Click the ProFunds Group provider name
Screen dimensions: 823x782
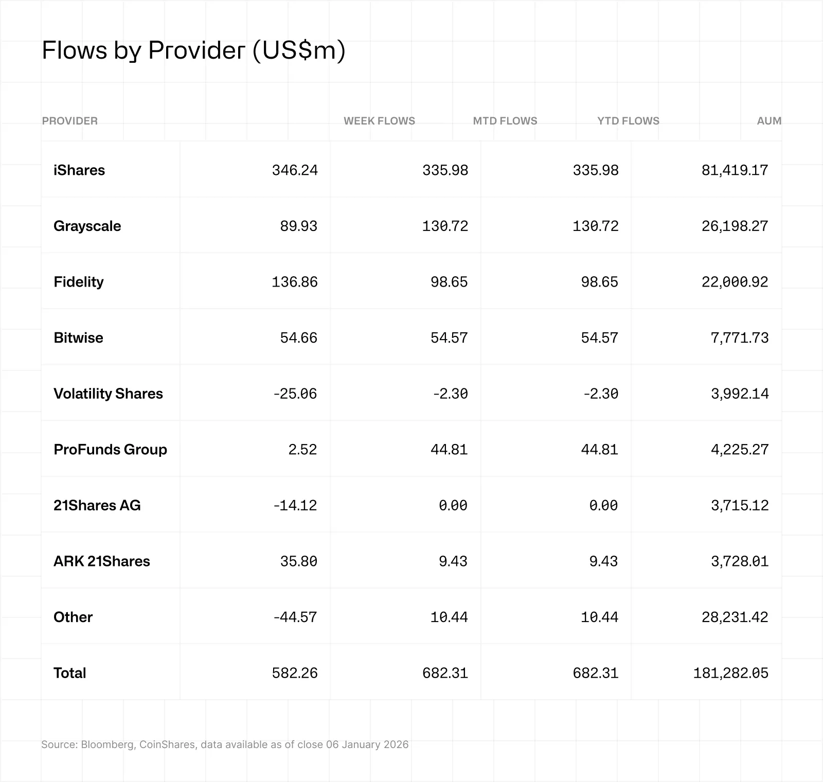110,450
